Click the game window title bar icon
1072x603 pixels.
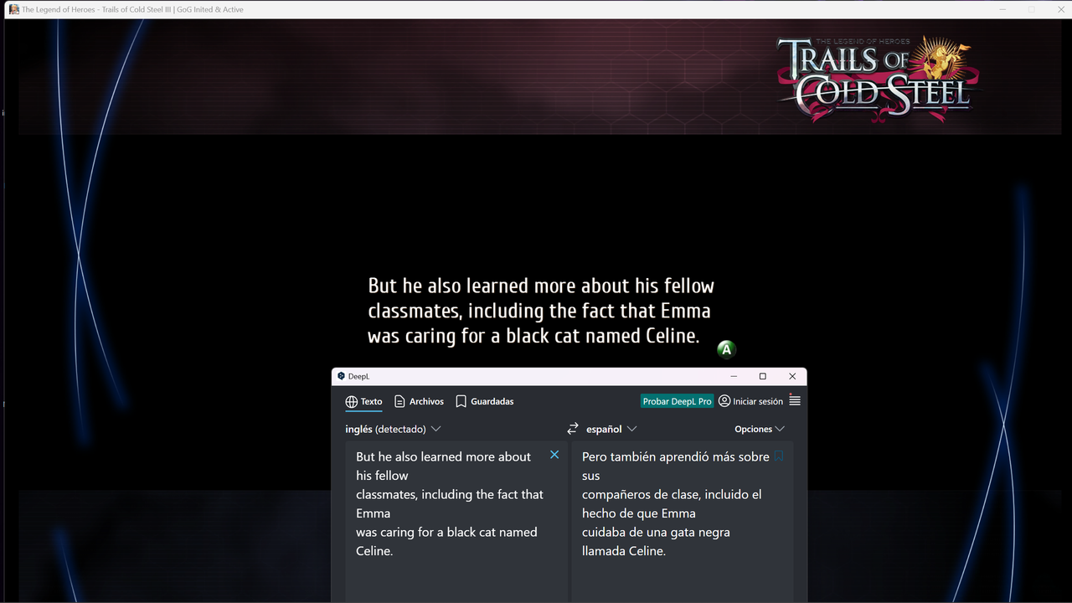pyautogui.click(x=13, y=9)
